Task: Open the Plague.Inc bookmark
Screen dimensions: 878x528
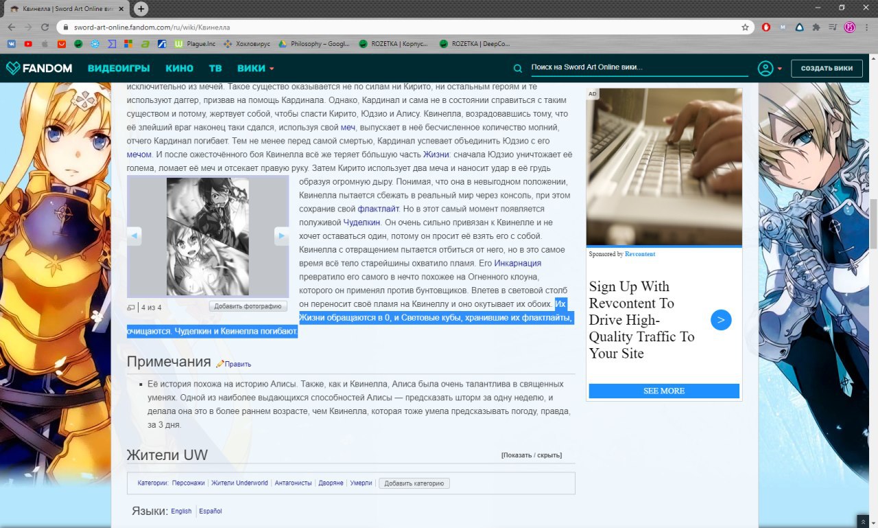Action: [195, 44]
